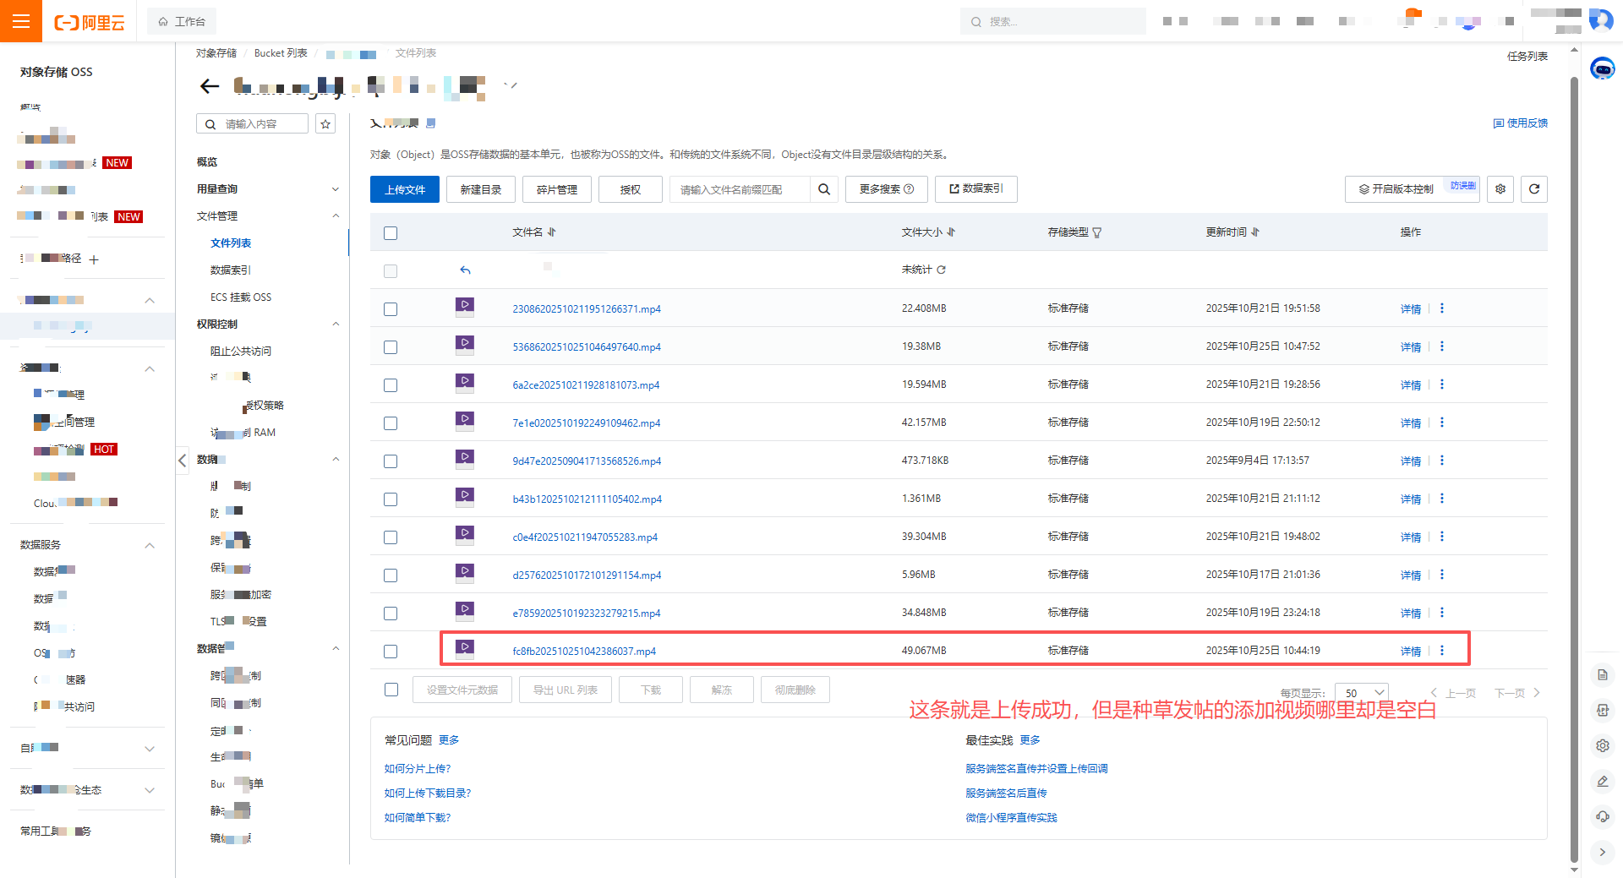Open the per-page display count dropdown
The image size is (1623, 878).
click(x=1362, y=693)
